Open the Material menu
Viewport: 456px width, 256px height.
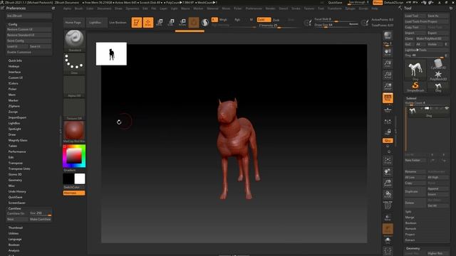coord(212,9)
